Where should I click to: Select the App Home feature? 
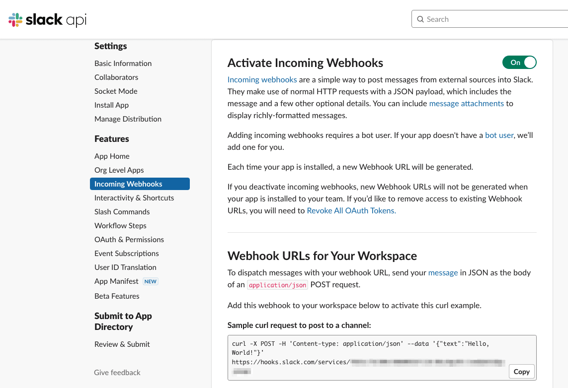(112, 156)
